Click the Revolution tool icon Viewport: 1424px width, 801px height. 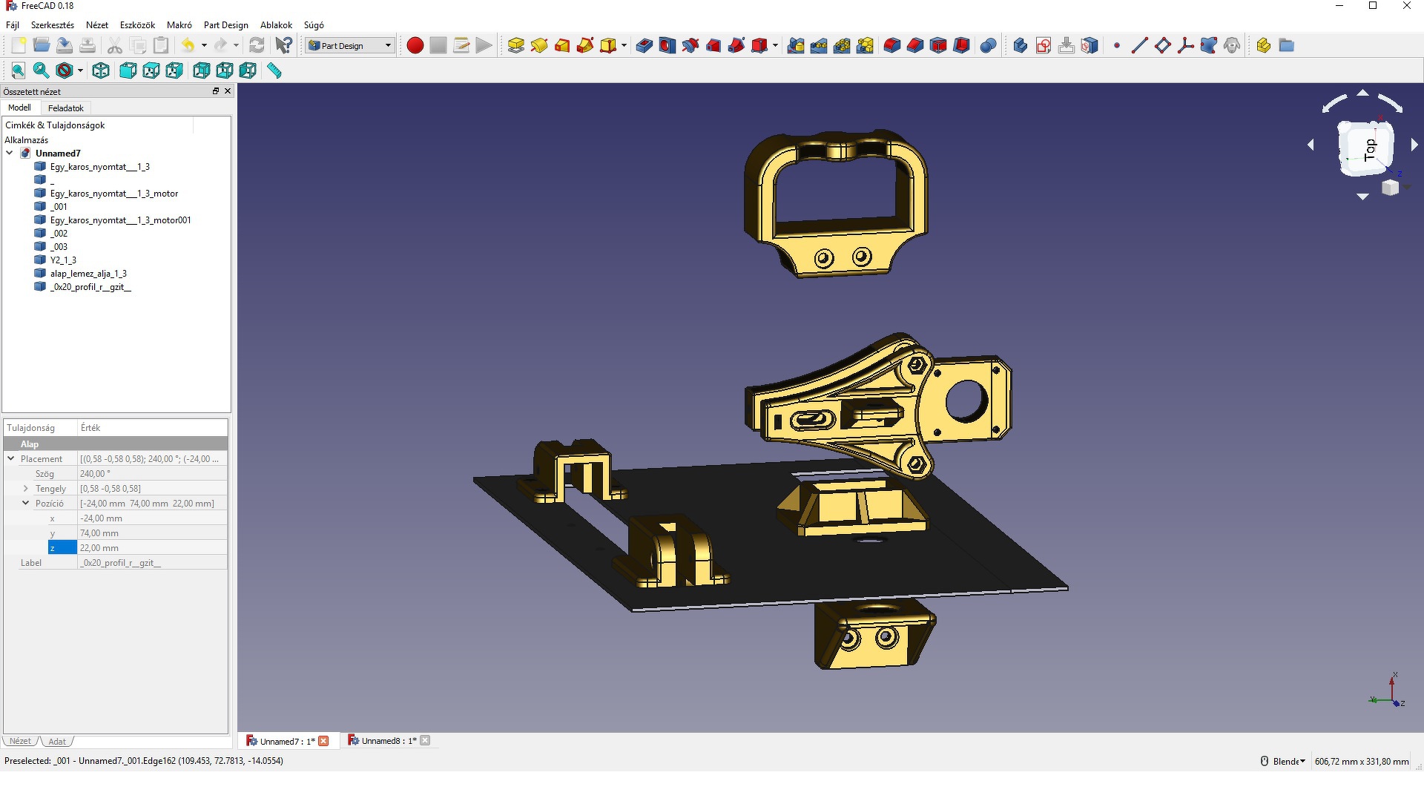pyautogui.click(x=539, y=46)
